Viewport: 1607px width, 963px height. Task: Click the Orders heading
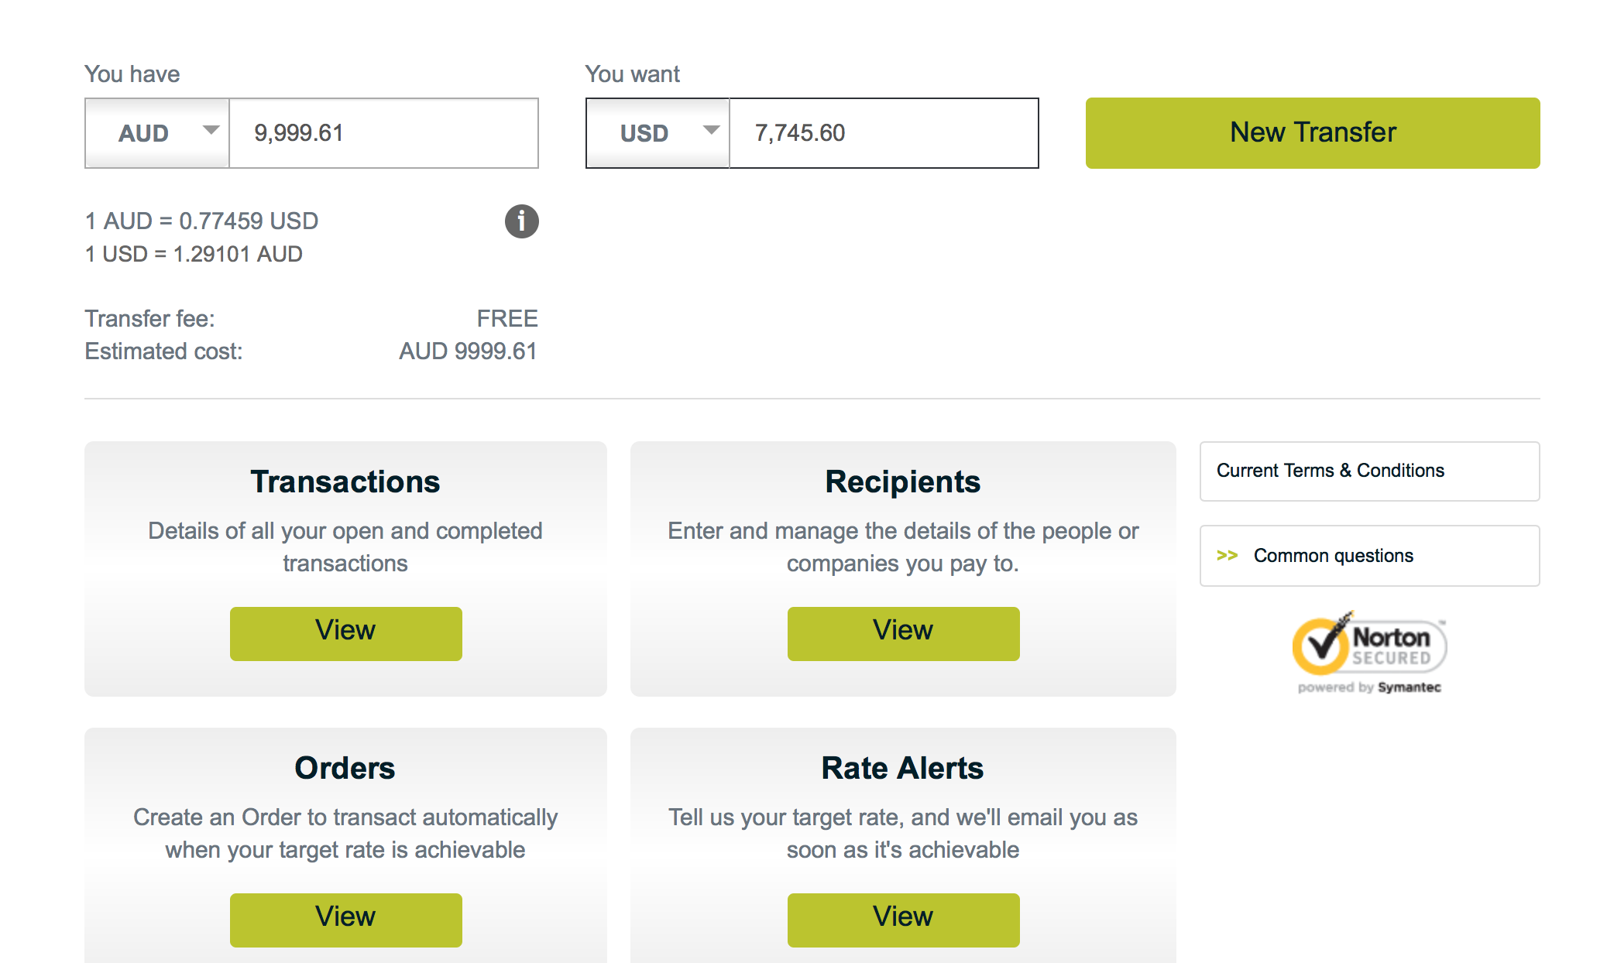click(345, 768)
